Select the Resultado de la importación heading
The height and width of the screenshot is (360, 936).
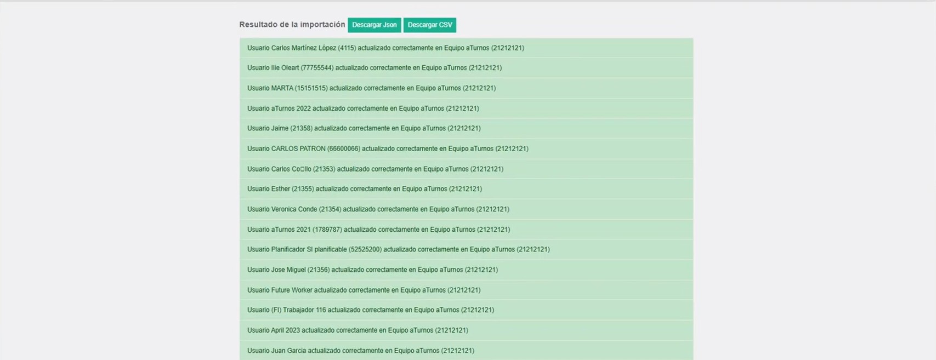point(292,25)
